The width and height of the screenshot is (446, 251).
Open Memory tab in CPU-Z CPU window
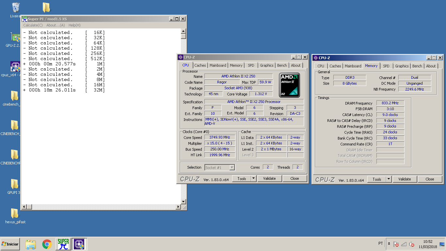(236, 65)
